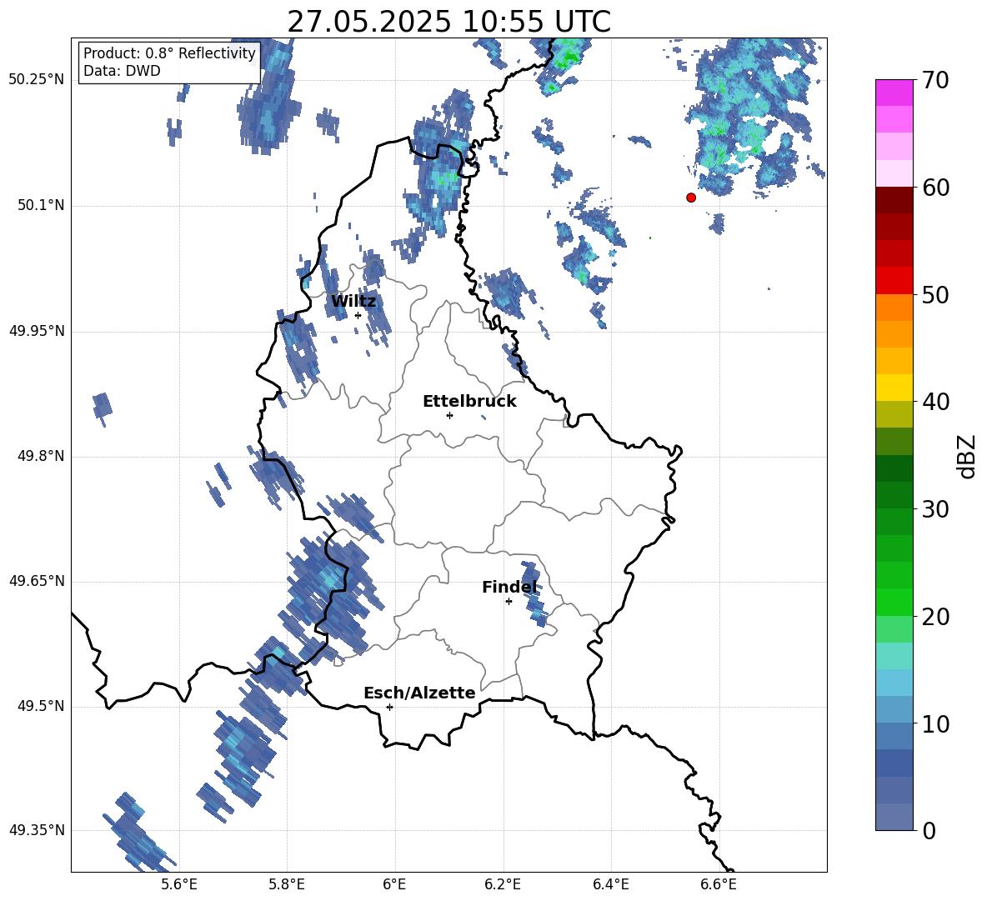
Task: Click the 49.8°N latitude label
Action: click(x=40, y=456)
